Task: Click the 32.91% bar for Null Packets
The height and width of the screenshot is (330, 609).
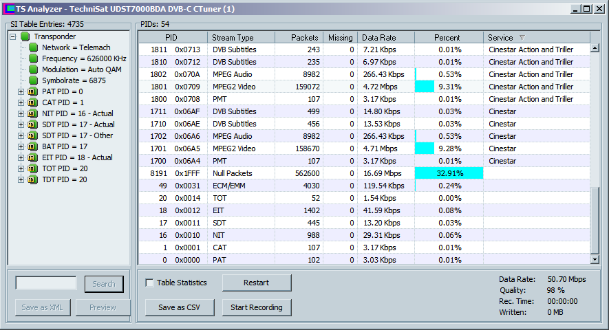Action: 449,173
